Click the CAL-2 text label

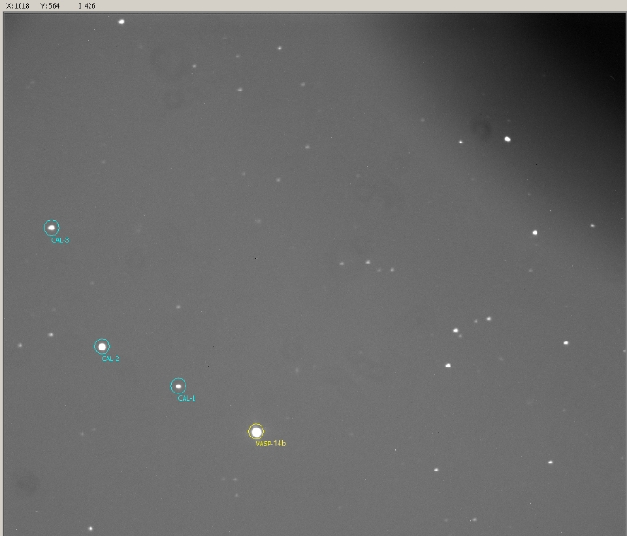click(x=110, y=359)
